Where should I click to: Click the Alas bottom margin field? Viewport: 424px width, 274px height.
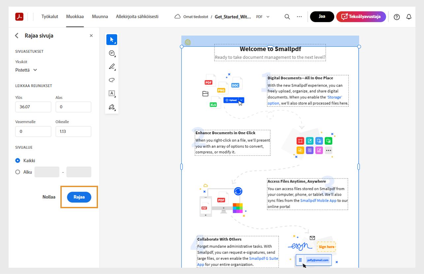coord(73,107)
